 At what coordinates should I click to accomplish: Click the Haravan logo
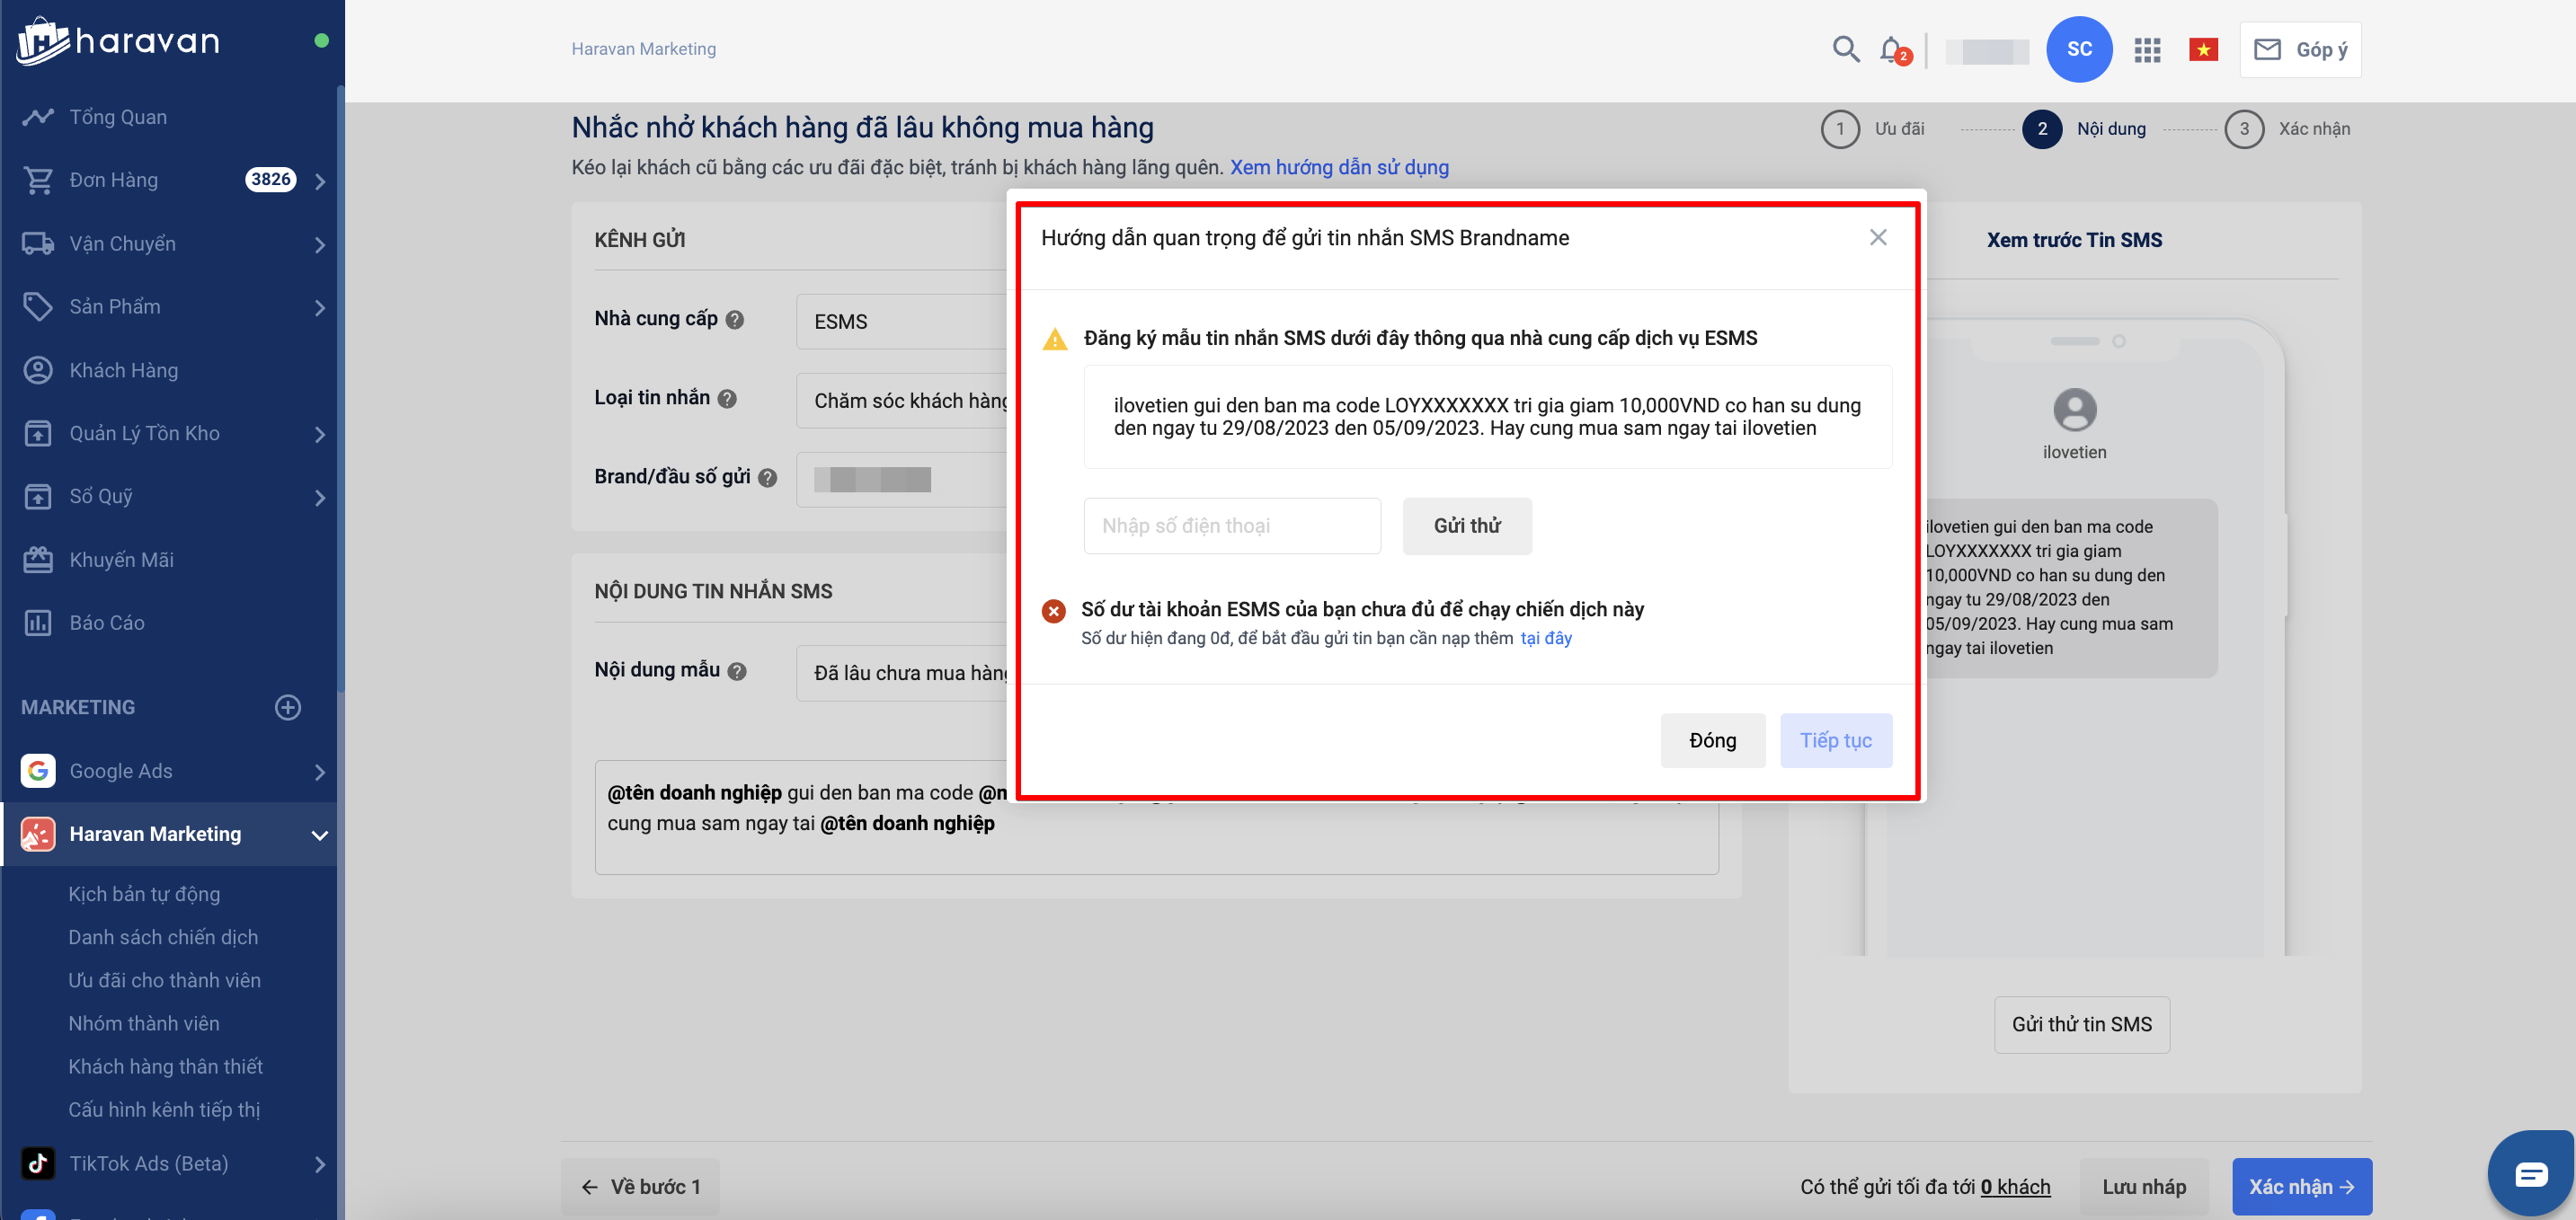coord(118,41)
